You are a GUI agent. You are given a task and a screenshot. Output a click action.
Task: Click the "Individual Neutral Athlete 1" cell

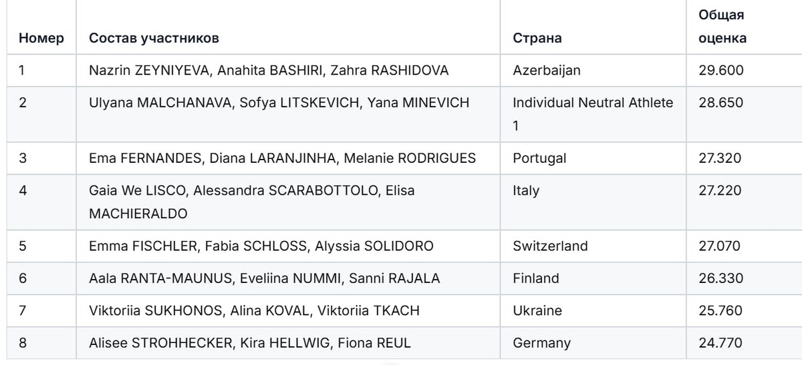(x=593, y=113)
